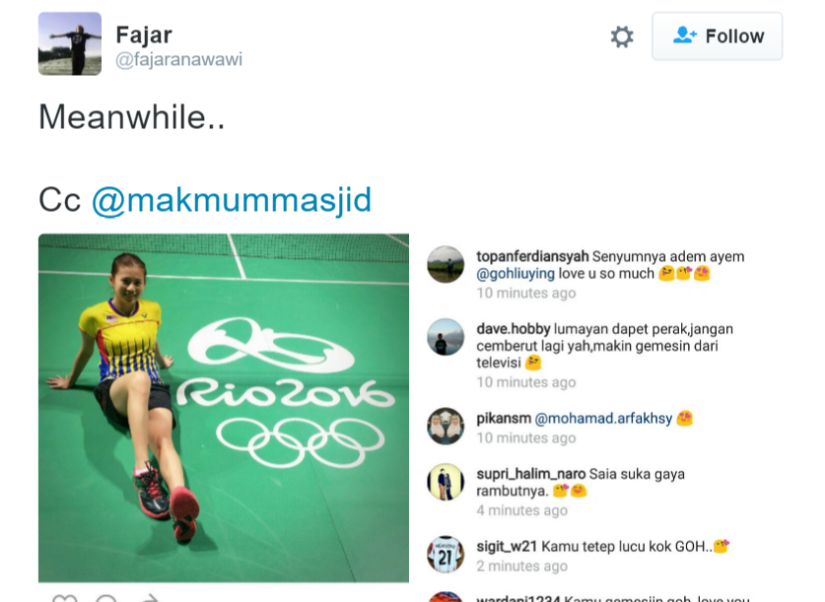Open pikansm's profile avatar
Screen dimensions: 825x602
(x=446, y=426)
